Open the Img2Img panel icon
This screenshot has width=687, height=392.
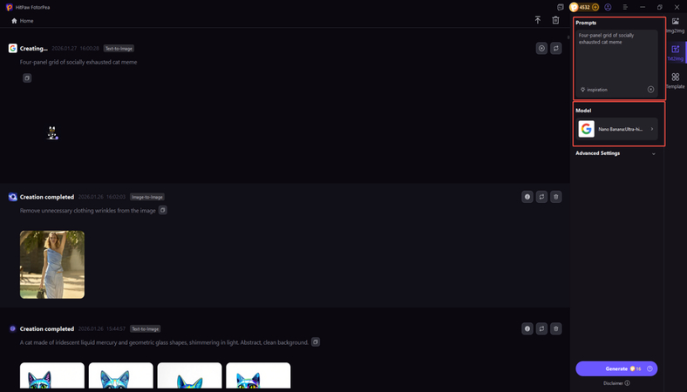675,24
